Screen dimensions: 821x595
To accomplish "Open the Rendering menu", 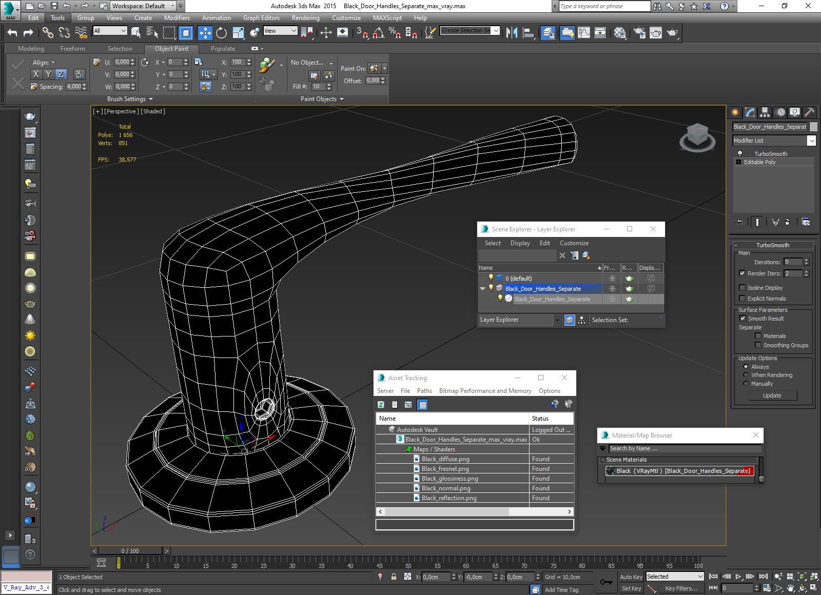I will tap(306, 18).
